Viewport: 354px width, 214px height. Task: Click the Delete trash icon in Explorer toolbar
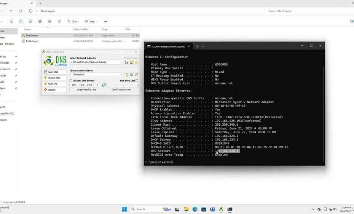pos(59,21)
